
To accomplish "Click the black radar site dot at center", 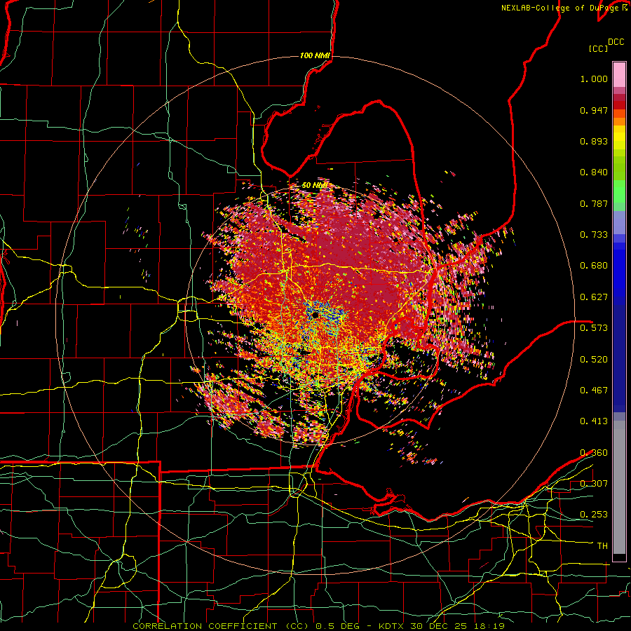I will tap(315, 315).
